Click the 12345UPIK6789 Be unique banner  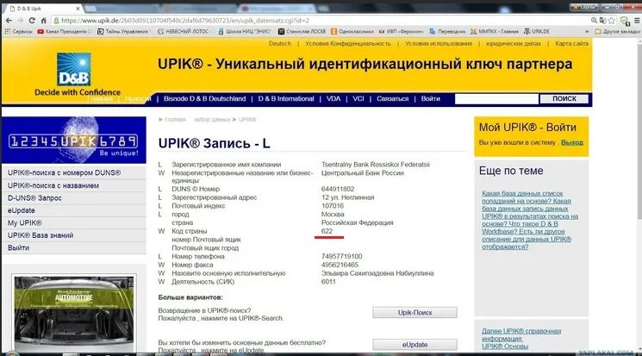point(74,141)
